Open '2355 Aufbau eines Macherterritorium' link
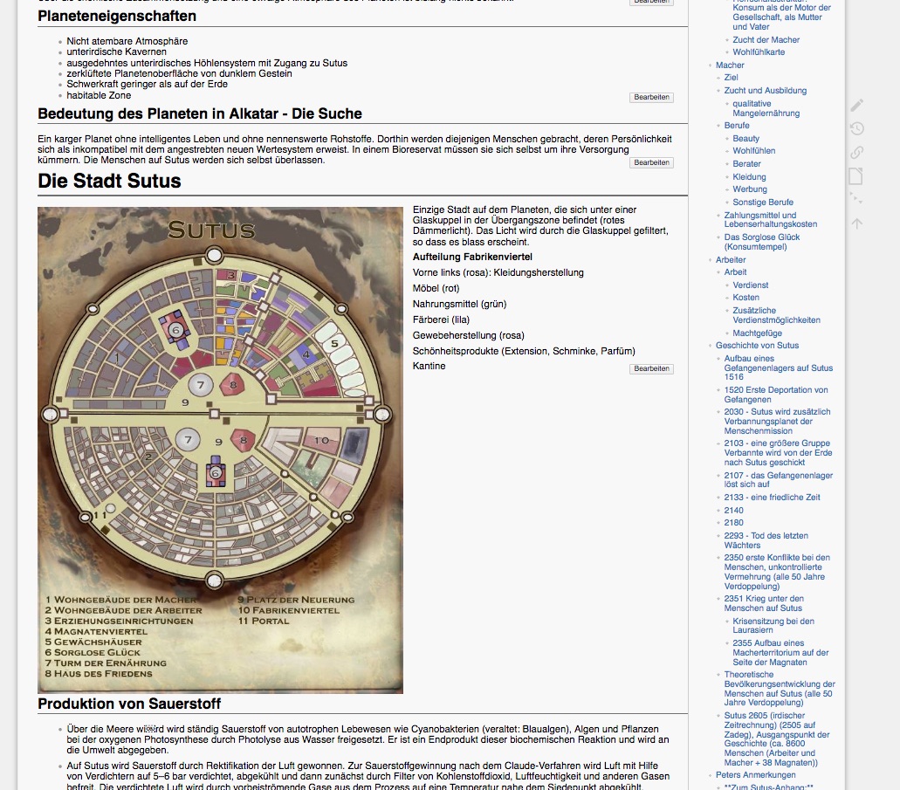 tap(780, 652)
